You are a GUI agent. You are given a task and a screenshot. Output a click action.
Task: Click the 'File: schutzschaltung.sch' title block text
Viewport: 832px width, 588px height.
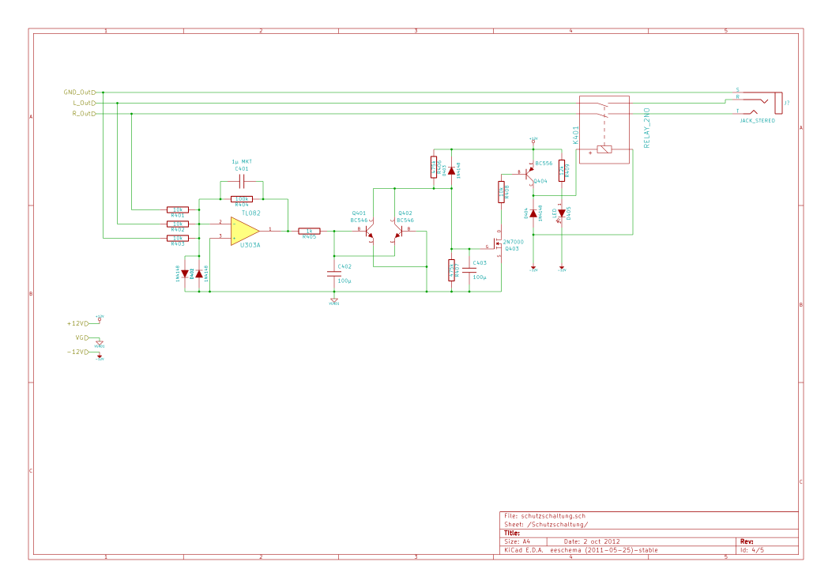click(x=545, y=516)
